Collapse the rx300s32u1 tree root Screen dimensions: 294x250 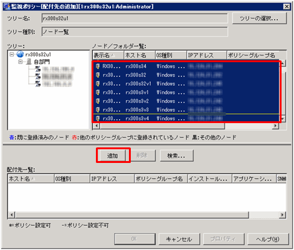click(x=12, y=54)
